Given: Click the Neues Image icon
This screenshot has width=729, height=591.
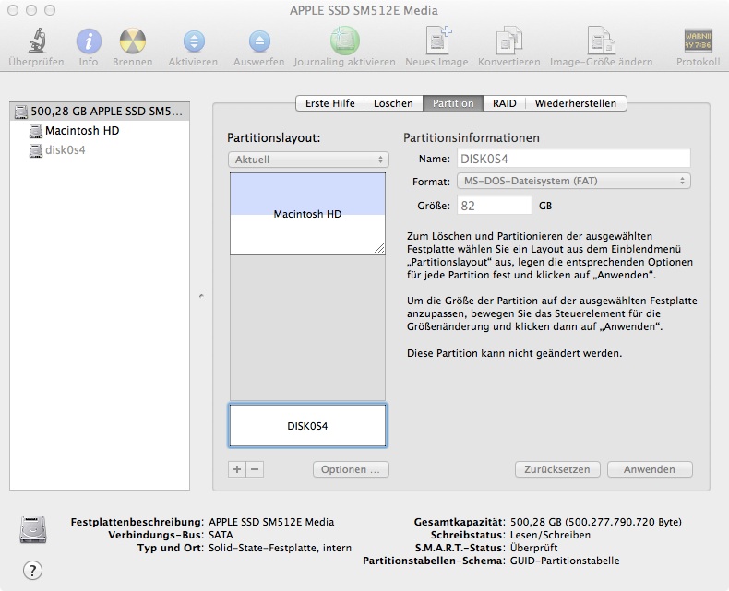Looking at the screenshot, I should (x=438, y=41).
